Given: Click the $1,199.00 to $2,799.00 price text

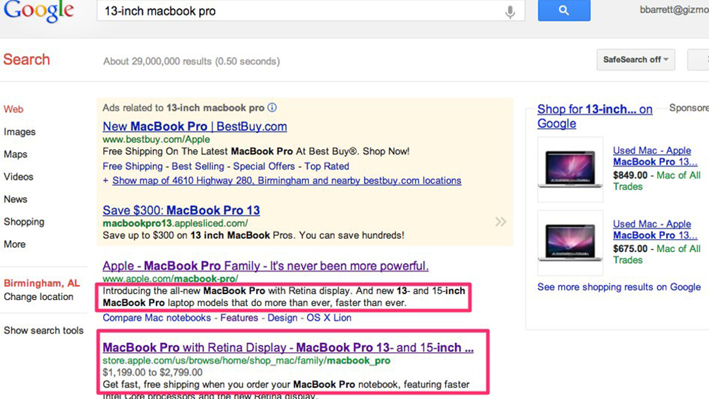Looking at the screenshot, I should [x=152, y=372].
